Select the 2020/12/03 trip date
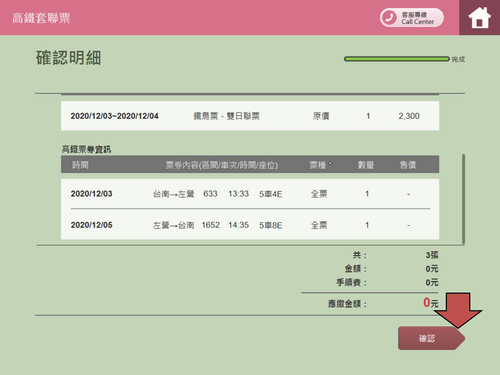The width and height of the screenshot is (500, 375). [92, 194]
